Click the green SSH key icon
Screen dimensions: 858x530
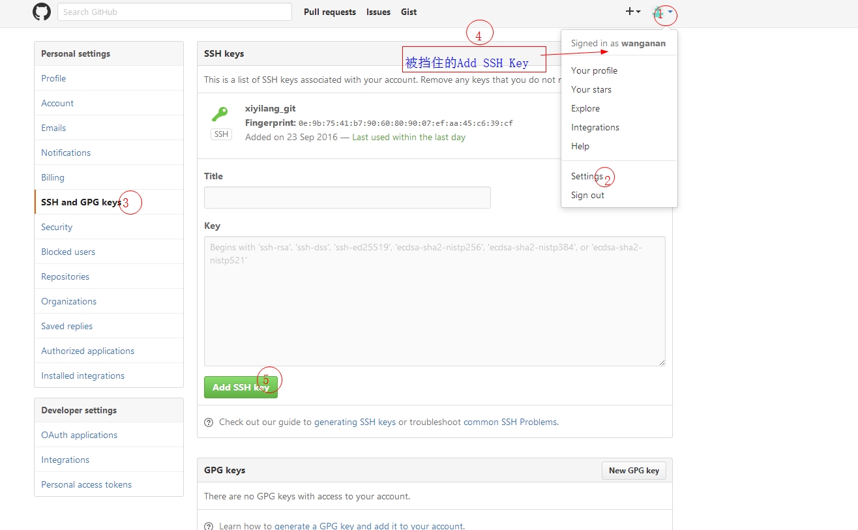point(220,115)
